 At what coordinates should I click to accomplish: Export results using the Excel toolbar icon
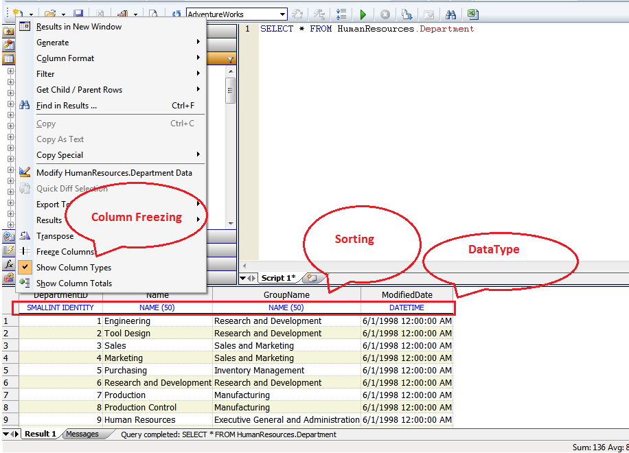coord(473,14)
